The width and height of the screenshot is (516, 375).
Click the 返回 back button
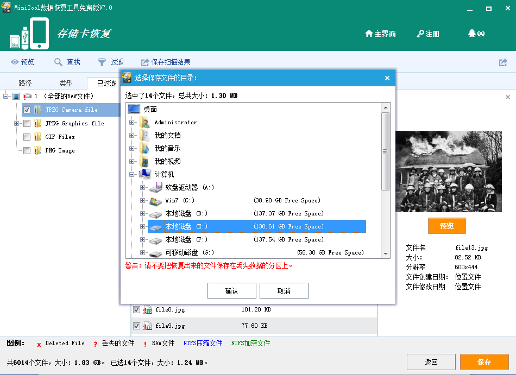tap(431, 362)
